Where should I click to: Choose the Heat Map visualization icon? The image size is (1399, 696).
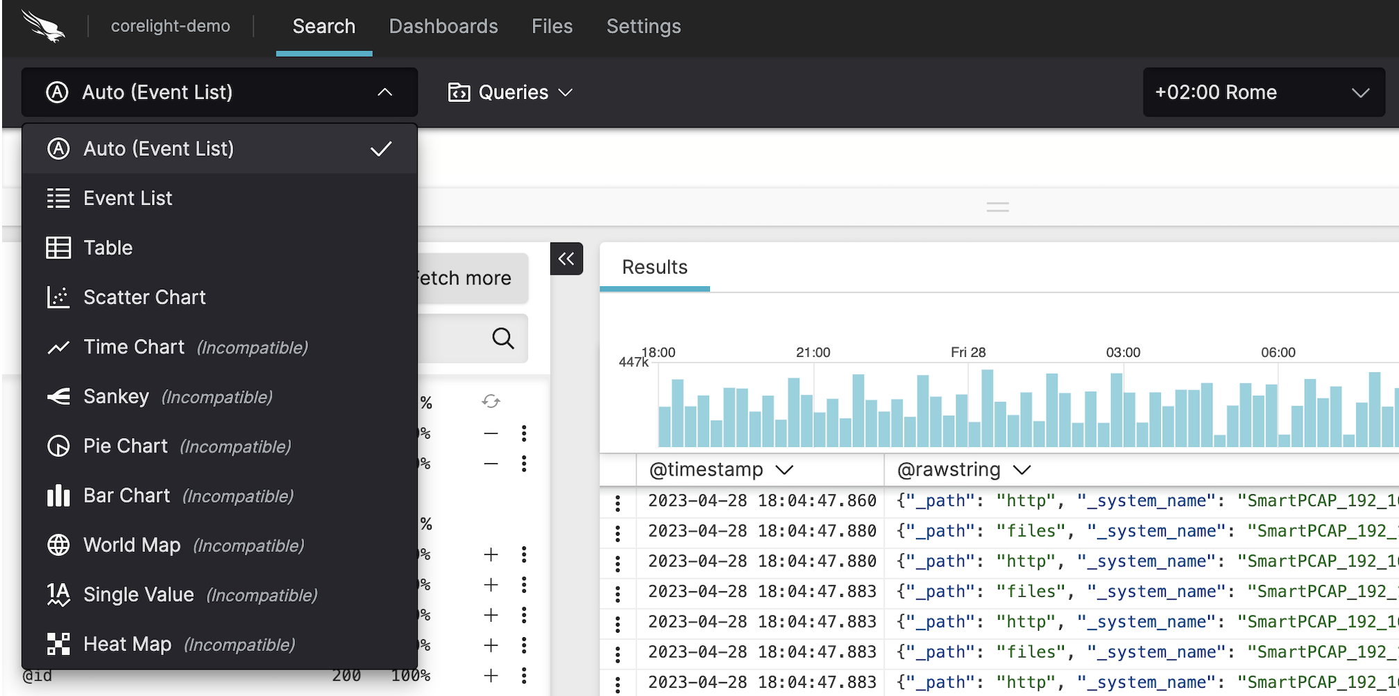[x=58, y=643]
